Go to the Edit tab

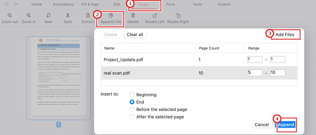(117, 4)
